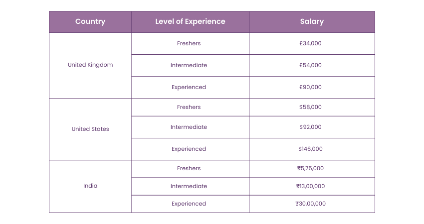The height and width of the screenshot is (224, 424).
Task: Click the ₹30,00,000 salary cell
Action: pyautogui.click(x=310, y=204)
